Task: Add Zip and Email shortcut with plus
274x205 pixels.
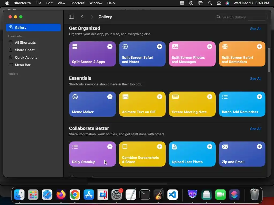Action: click(x=259, y=147)
